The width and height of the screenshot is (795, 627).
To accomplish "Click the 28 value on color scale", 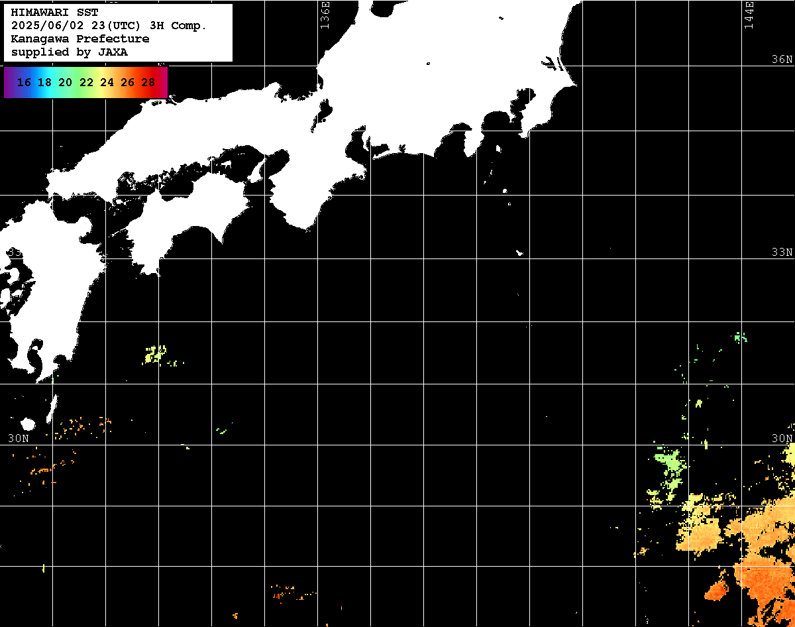I will [148, 83].
